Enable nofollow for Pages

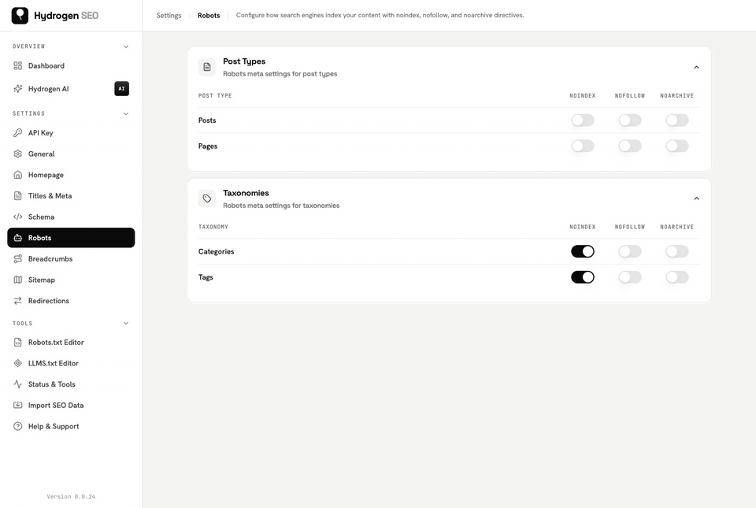point(630,146)
